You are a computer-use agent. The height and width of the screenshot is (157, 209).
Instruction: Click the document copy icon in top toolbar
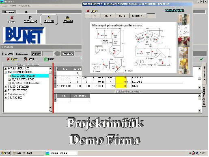(30, 17)
